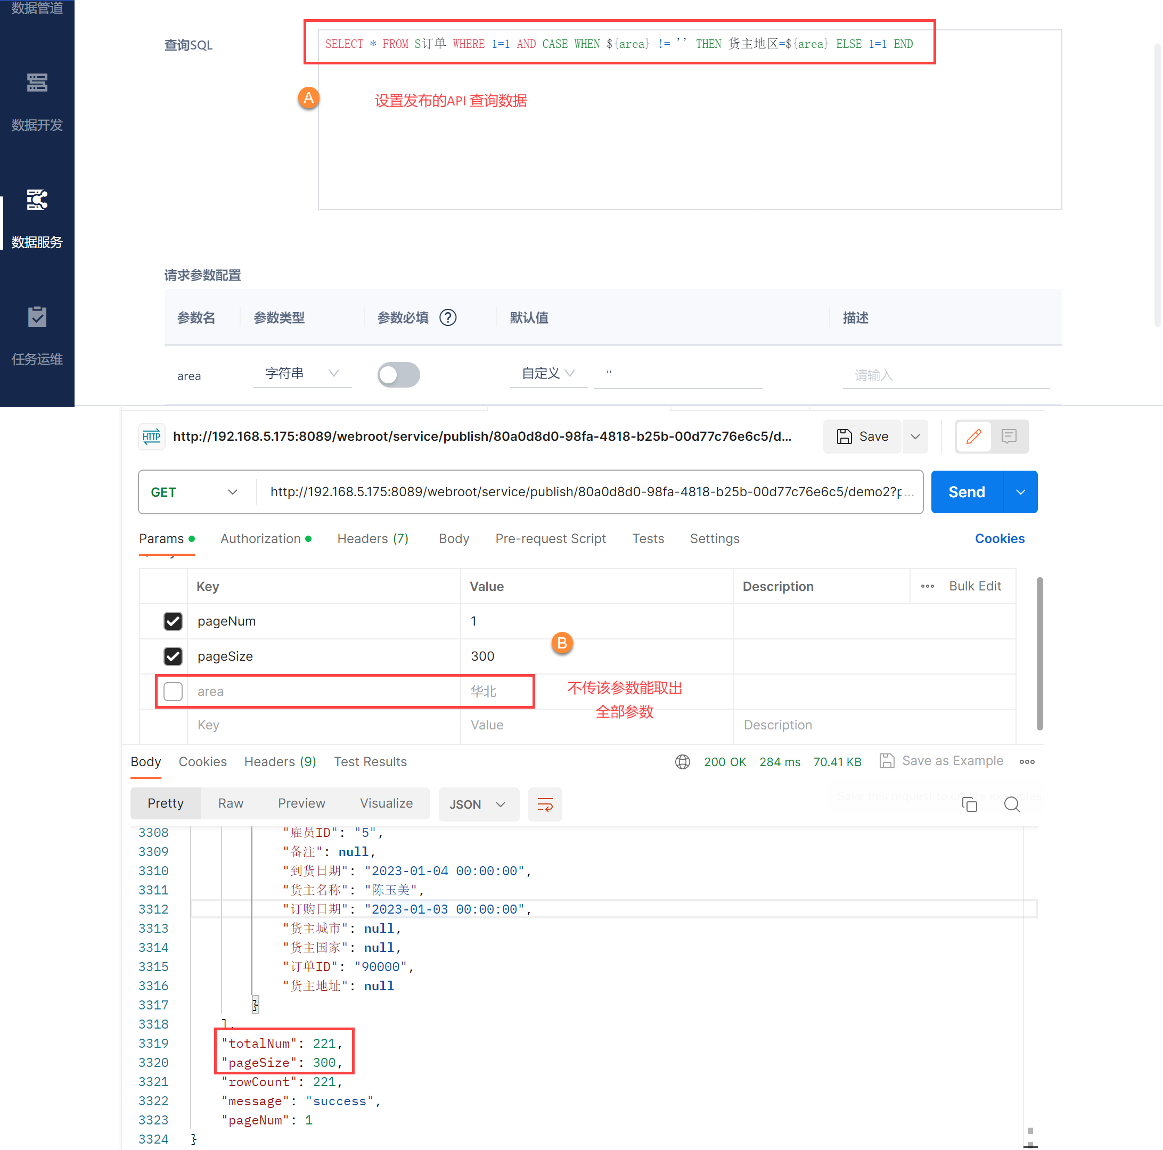
Task: Switch to the Params tab
Action: 167,539
